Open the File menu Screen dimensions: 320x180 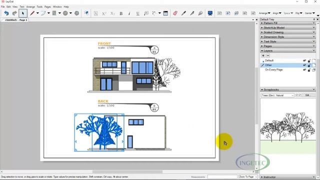coord(3,6)
